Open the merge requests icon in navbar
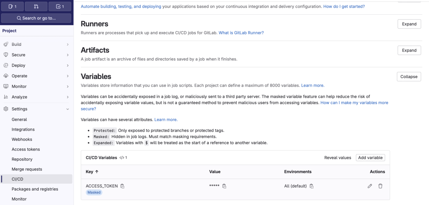This screenshot has height=205, width=429. tap(36, 6)
